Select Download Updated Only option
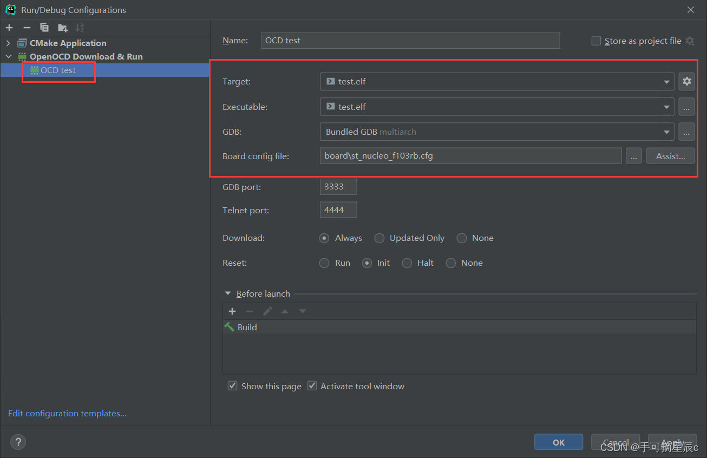The height and width of the screenshot is (458, 707). pos(379,238)
